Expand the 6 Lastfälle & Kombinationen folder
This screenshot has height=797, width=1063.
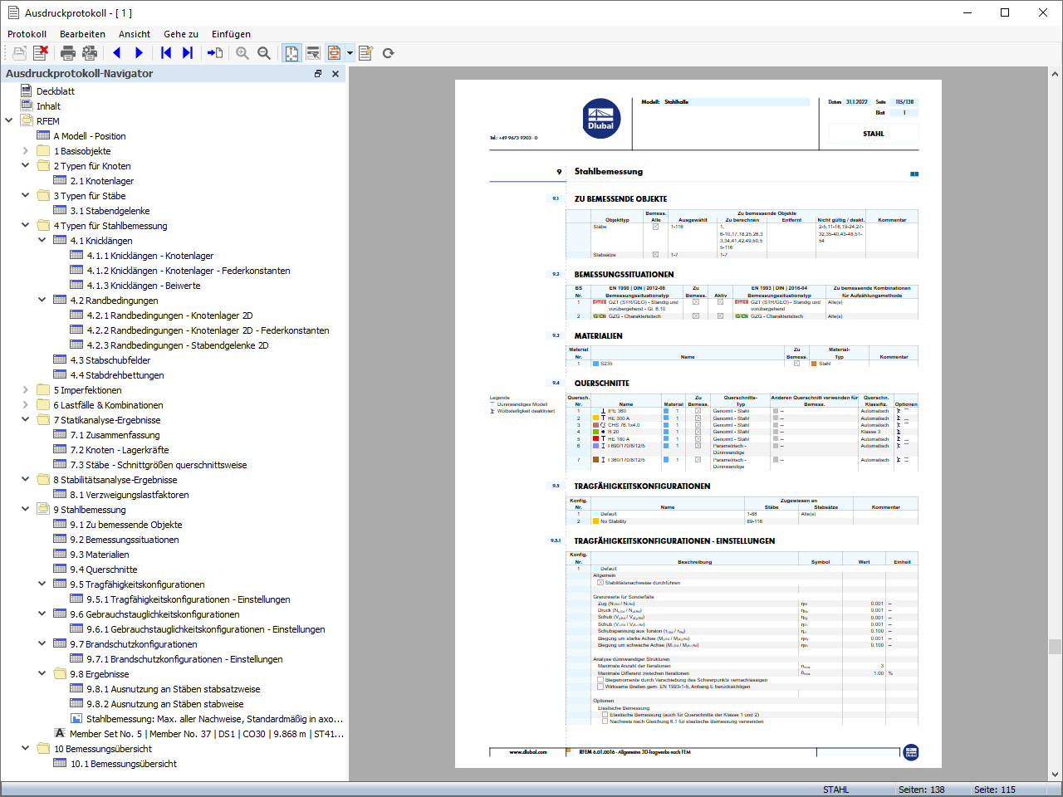click(26, 404)
